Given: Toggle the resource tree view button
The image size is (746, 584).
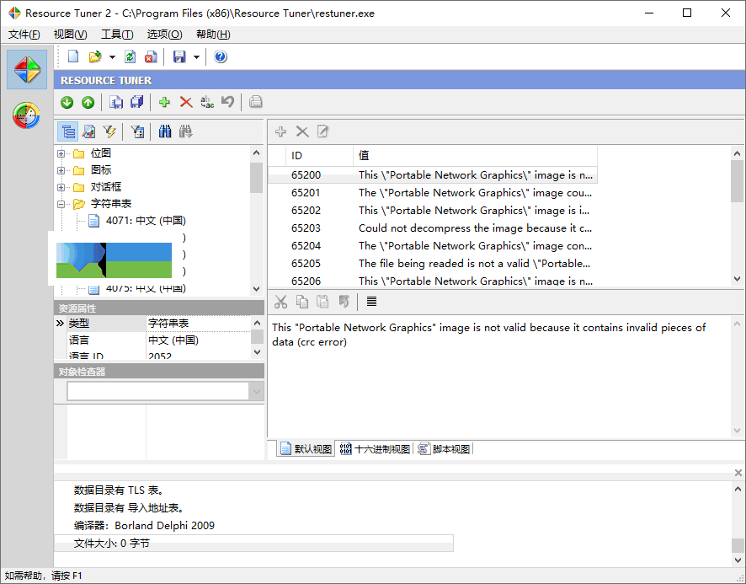Looking at the screenshot, I should pos(68,131).
